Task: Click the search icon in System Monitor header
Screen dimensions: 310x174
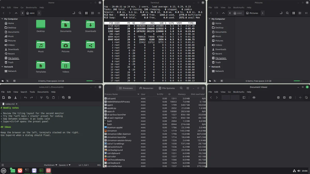Action: click(x=181, y=88)
